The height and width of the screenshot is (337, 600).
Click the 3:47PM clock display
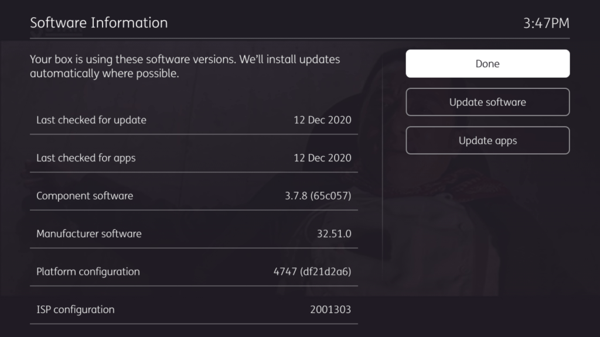pyautogui.click(x=546, y=23)
